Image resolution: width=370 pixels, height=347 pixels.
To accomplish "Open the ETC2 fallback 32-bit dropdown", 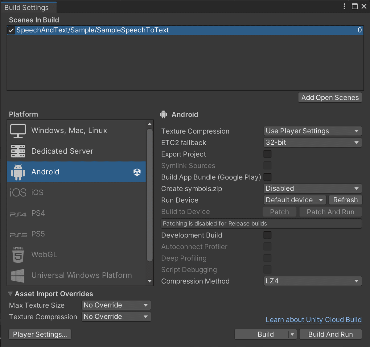I will pyautogui.click(x=313, y=143).
